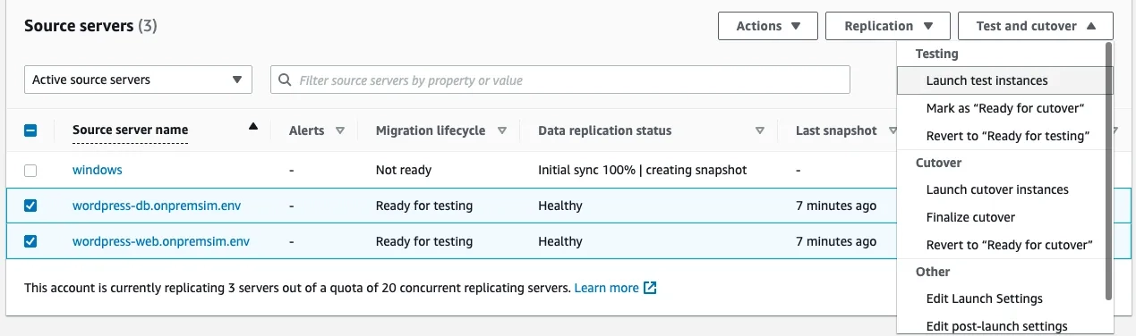
Task: Collapse the Test and cutover menu
Action: click(1036, 26)
